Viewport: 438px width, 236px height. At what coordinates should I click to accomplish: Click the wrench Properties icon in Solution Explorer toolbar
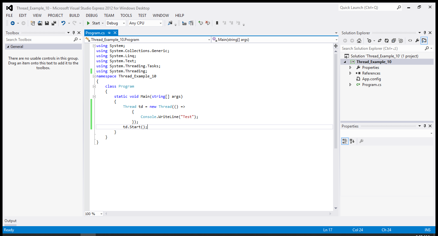(x=417, y=41)
